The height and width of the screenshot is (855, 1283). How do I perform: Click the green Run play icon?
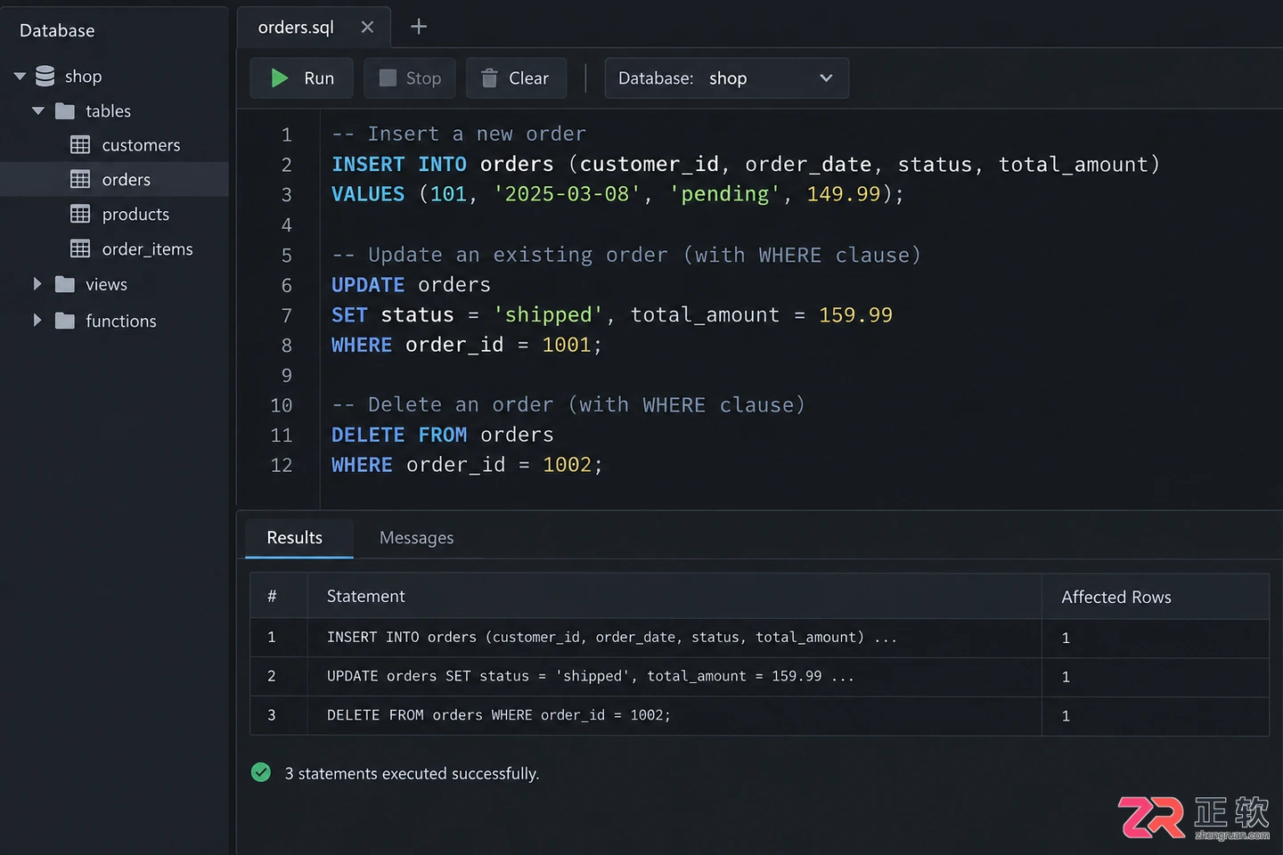tap(280, 78)
